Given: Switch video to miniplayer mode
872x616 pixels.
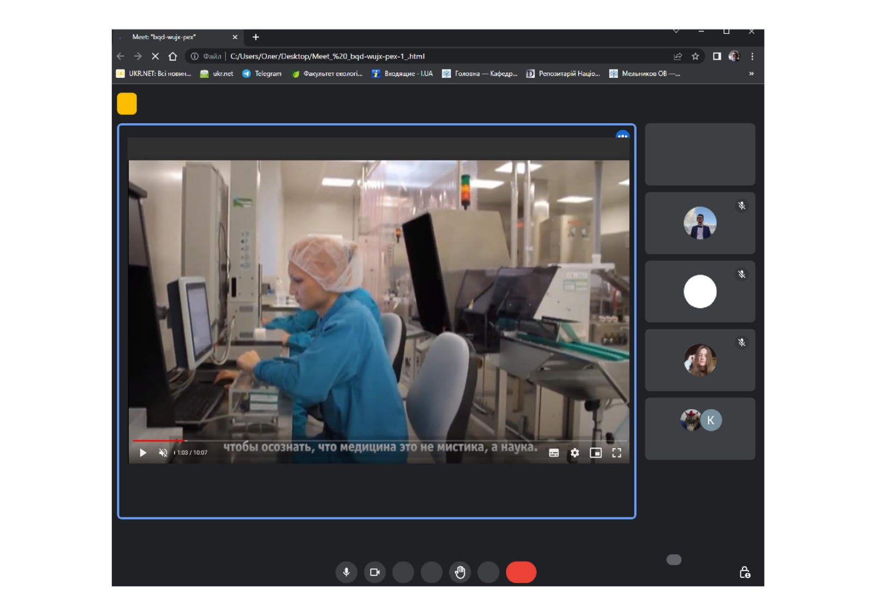Looking at the screenshot, I should click(x=596, y=453).
